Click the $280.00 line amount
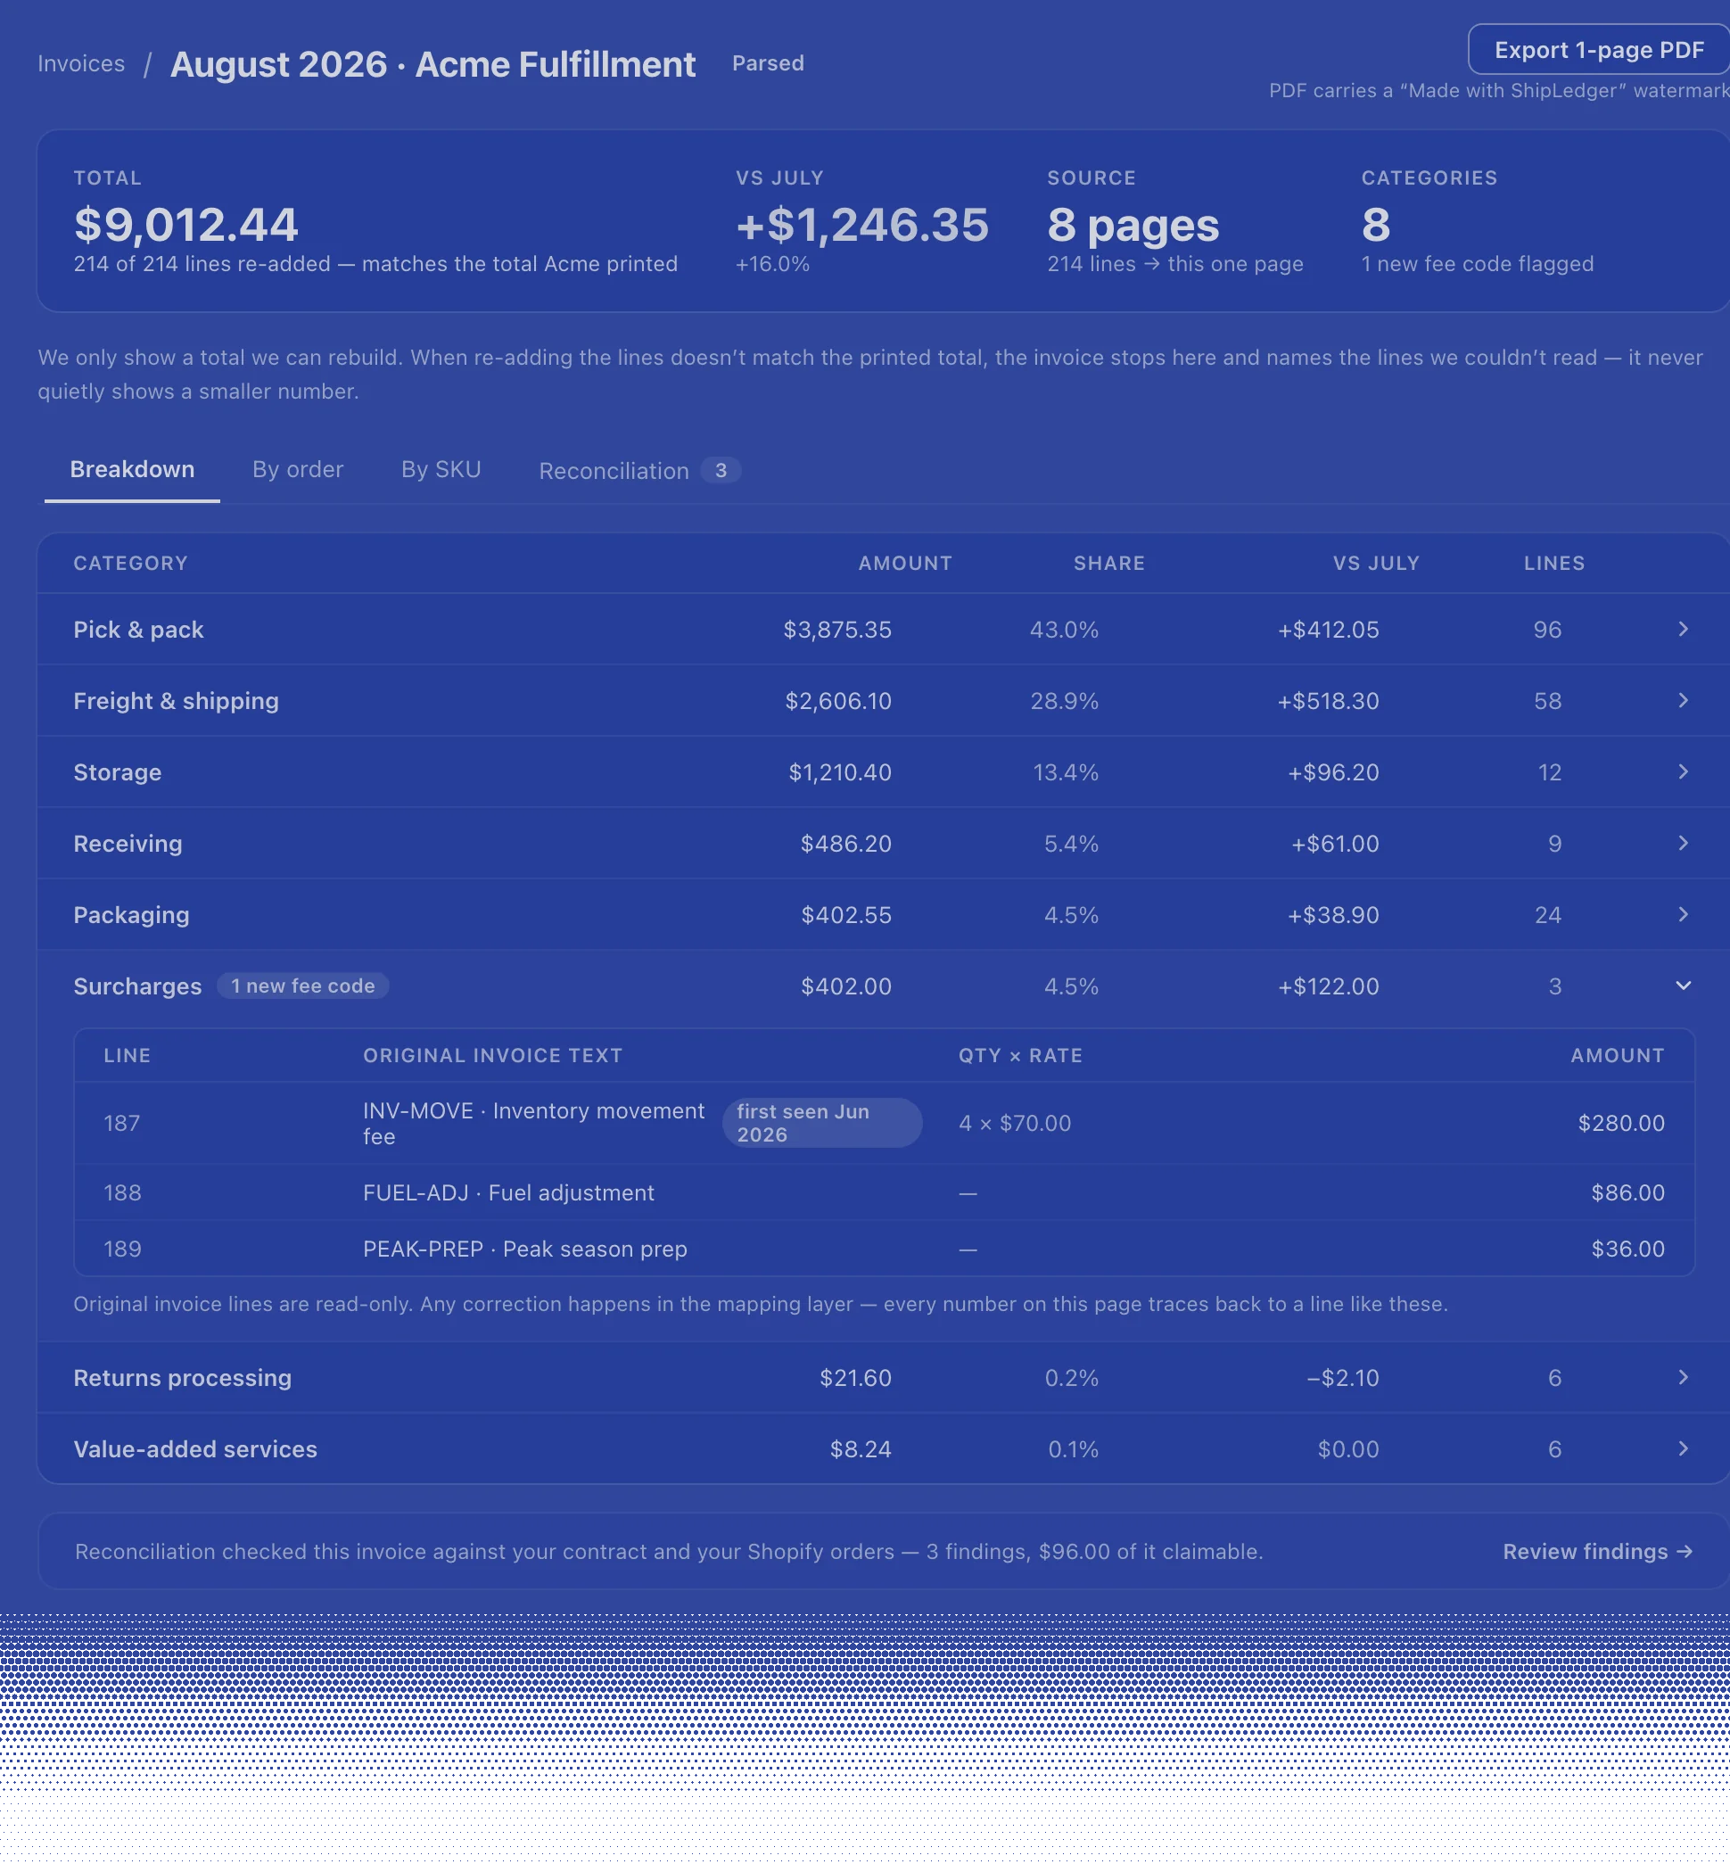This screenshot has height=1864, width=1730. [1620, 1123]
